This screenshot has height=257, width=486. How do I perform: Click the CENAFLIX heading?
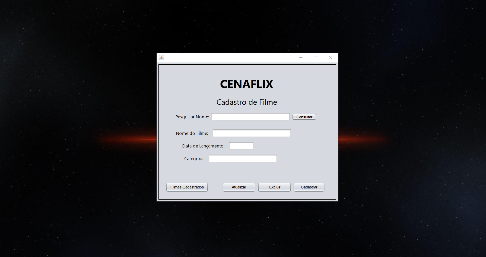coord(246,84)
